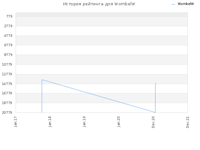This screenshot has height=150, width=200.
Task: Select the 10779 y-axis label
Action: click(7, 64)
